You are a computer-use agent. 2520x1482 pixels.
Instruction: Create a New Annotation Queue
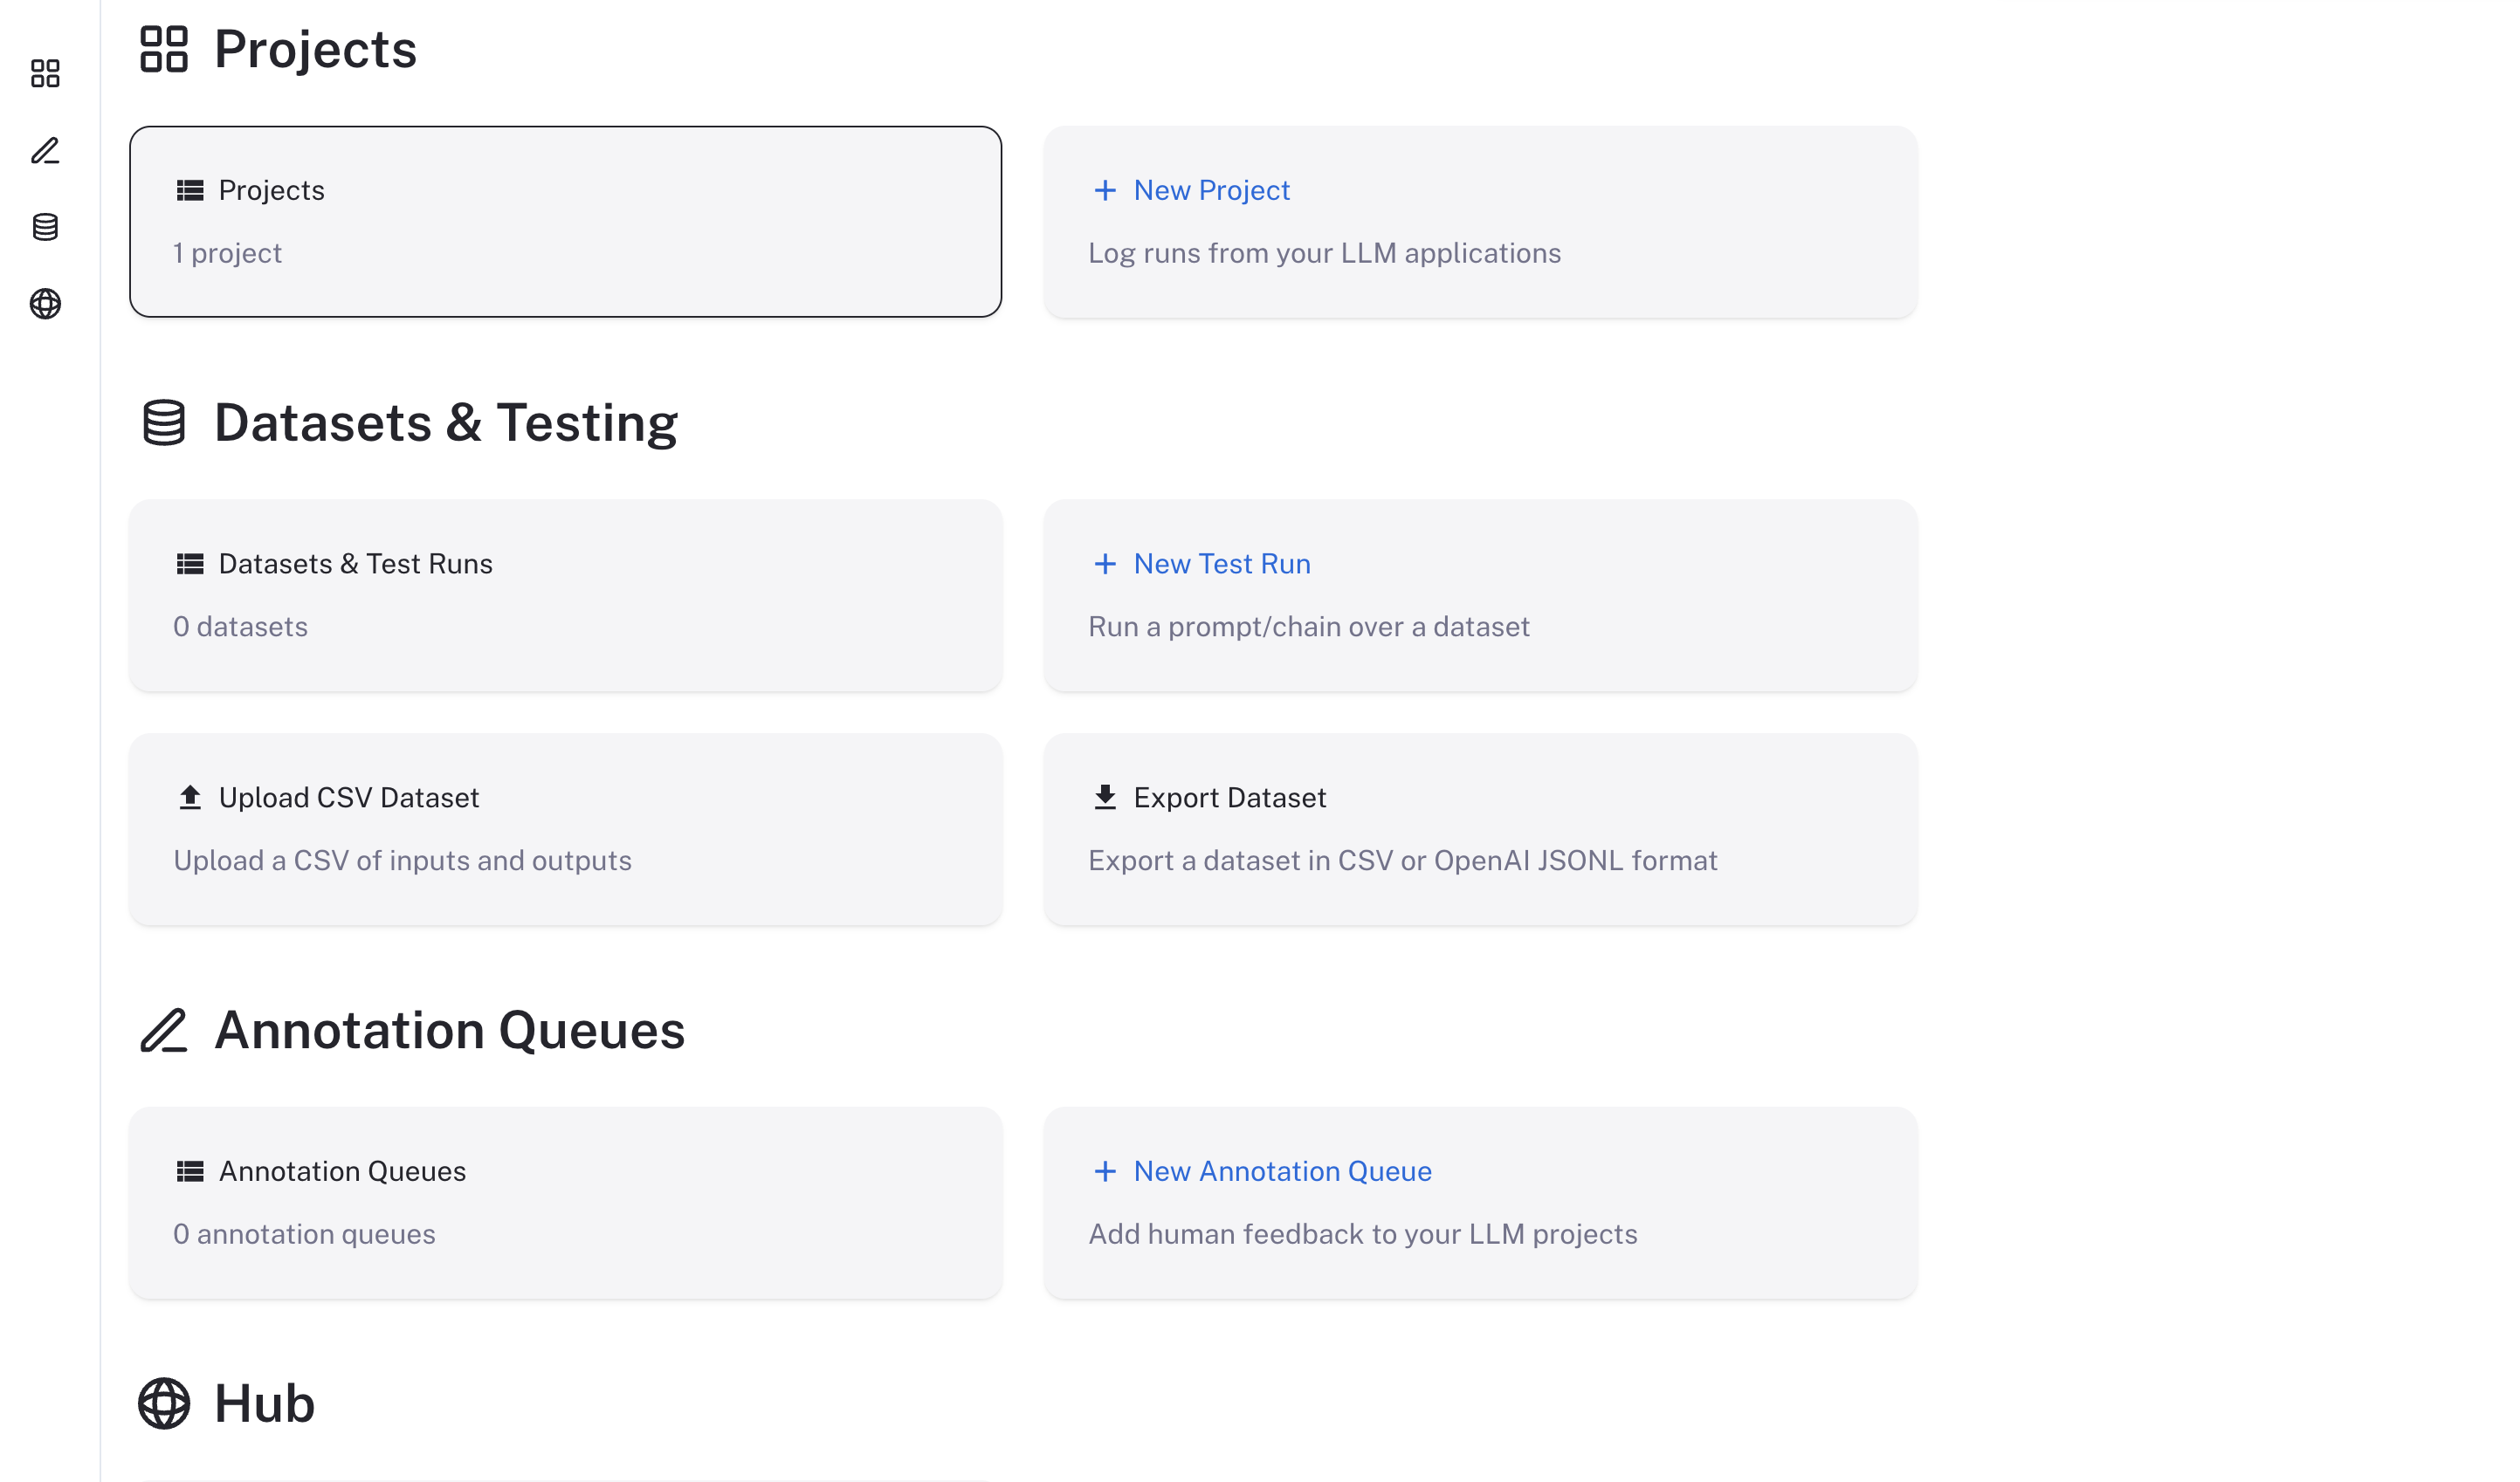coord(1282,1170)
